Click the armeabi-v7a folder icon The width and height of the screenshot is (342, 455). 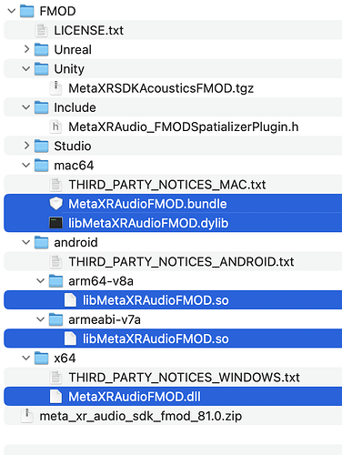click(x=55, y=319)
